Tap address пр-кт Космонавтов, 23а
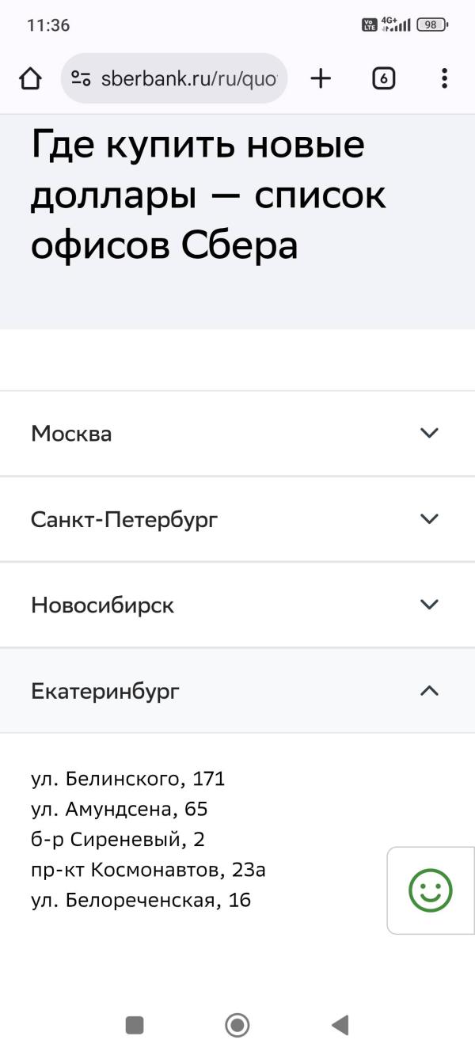This screenshot has width=475, height=1055. 148,870
